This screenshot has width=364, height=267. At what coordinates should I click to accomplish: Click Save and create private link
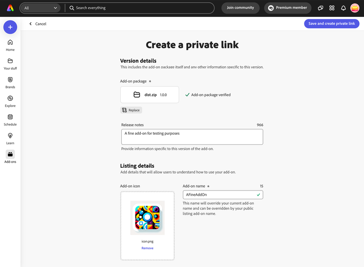coord(331,24)
